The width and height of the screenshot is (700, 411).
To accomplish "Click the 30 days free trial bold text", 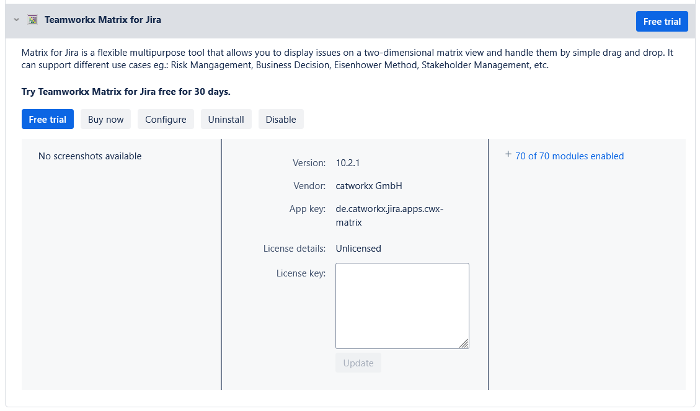I will (126, 92).
